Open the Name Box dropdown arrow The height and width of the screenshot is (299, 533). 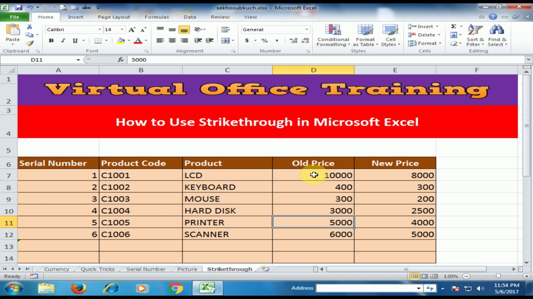(78, 60)
